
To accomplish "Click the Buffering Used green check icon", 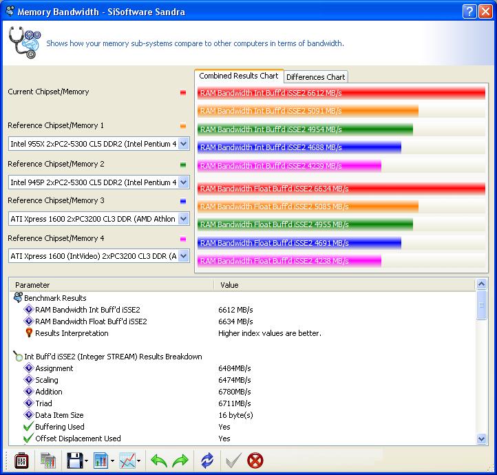I will pos(28,426).
